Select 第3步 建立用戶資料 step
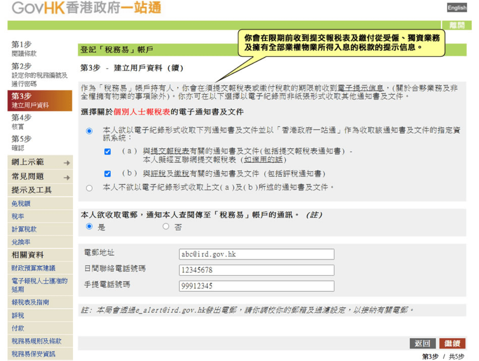Viewport: 479px width, 361px height. (x=40, y=100)
